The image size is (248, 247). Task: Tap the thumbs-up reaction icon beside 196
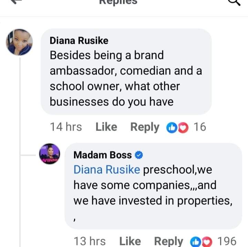click(x=195, y=241)
